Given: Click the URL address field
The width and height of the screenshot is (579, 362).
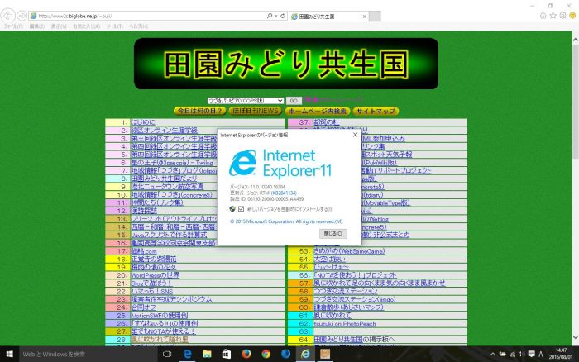Looking at the screenshot, I should click(149, 16).
